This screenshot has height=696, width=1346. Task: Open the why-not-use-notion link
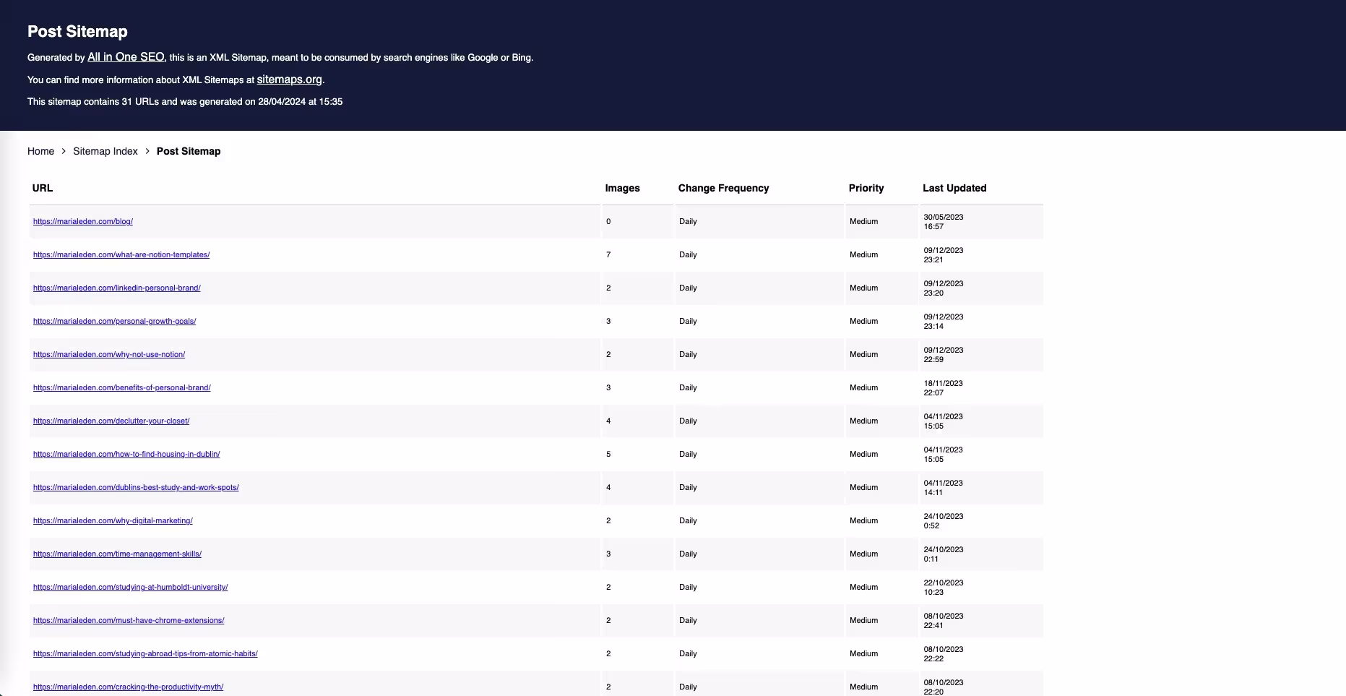tap(109, 354)
